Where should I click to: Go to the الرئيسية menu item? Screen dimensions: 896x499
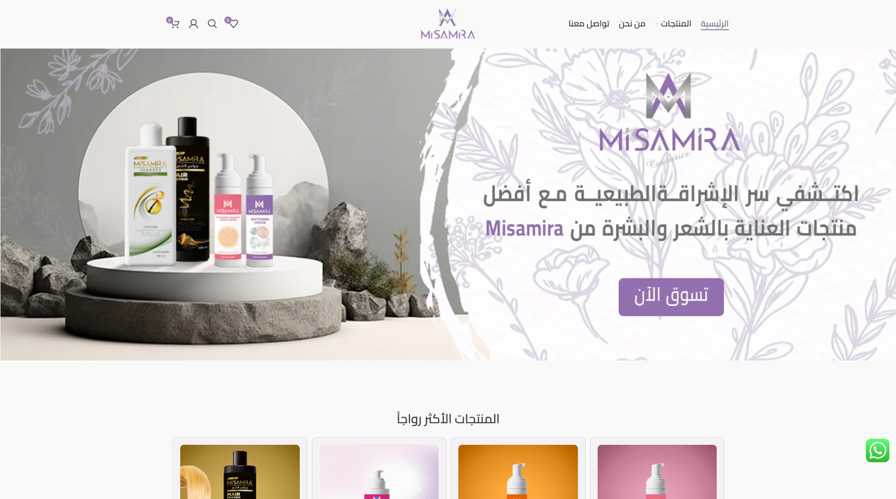pyautogui.click(x=715, y=24)
